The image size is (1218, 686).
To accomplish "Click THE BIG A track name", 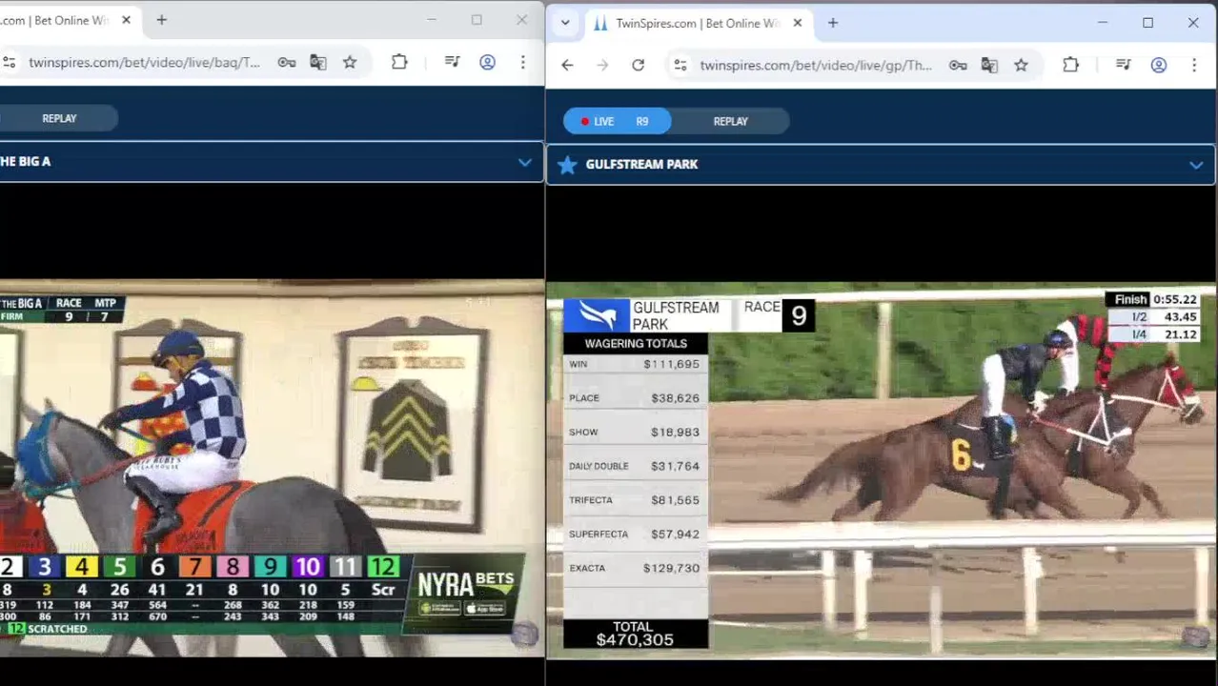I will (25, 162).
